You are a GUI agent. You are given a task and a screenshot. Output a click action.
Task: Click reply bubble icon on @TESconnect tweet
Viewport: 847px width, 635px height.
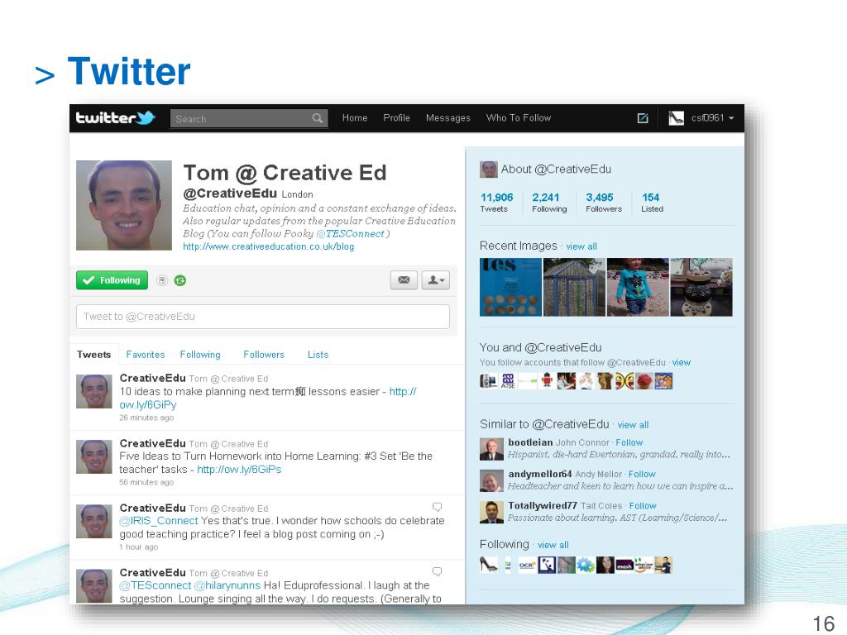tap(437, 571)
